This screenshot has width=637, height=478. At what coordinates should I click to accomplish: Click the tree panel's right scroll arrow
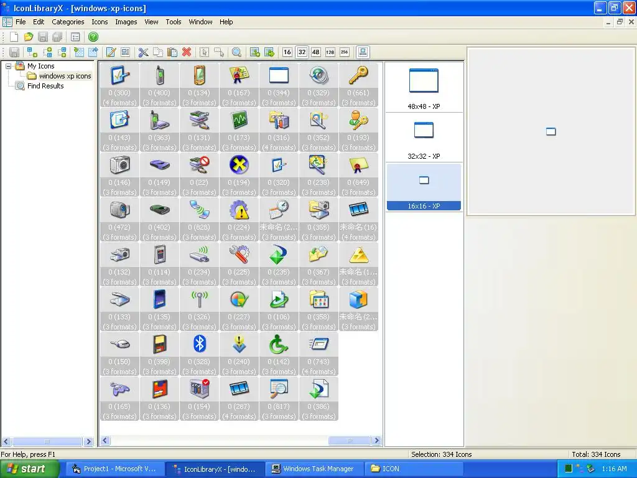click(88, 441)
